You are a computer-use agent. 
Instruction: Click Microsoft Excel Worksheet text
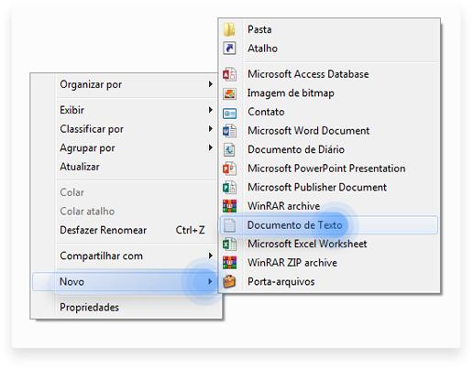tap(307, 244)
